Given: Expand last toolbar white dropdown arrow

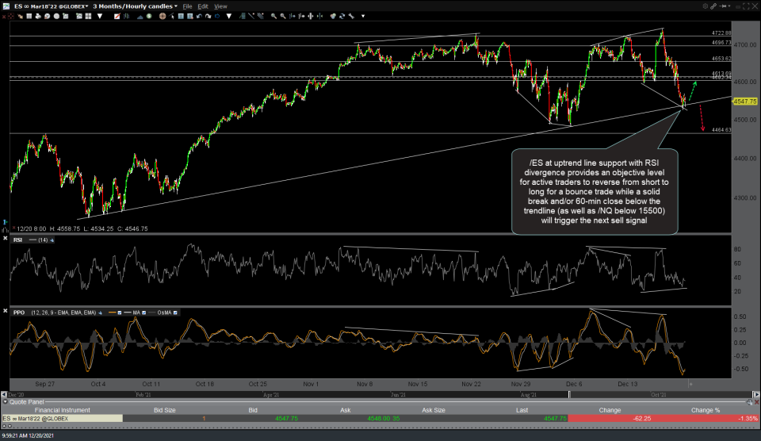Looking at the screenshot, I should coord(363,16).
